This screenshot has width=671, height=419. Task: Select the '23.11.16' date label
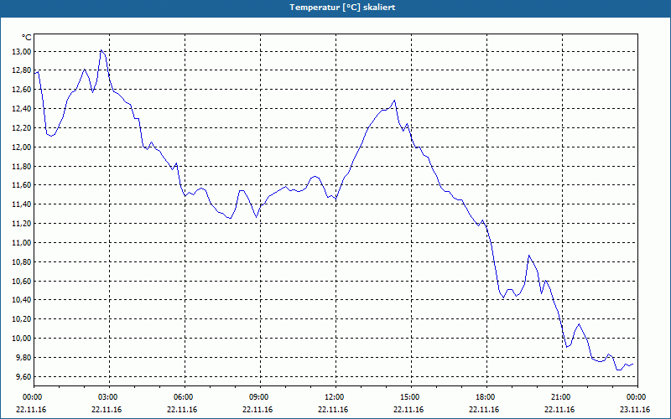635,410
